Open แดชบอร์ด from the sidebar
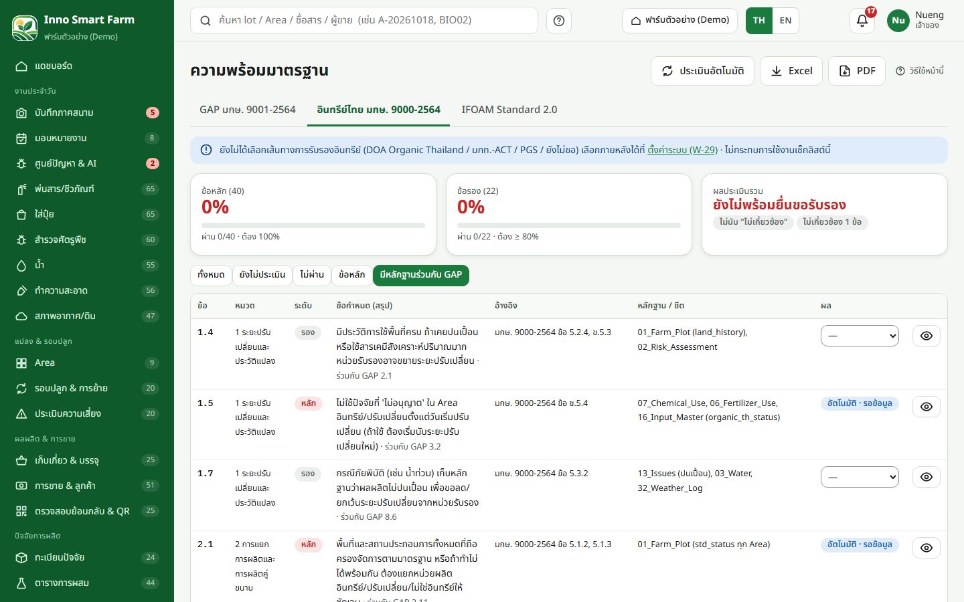This screenshot has height=602, width=964. coord(87,66)
